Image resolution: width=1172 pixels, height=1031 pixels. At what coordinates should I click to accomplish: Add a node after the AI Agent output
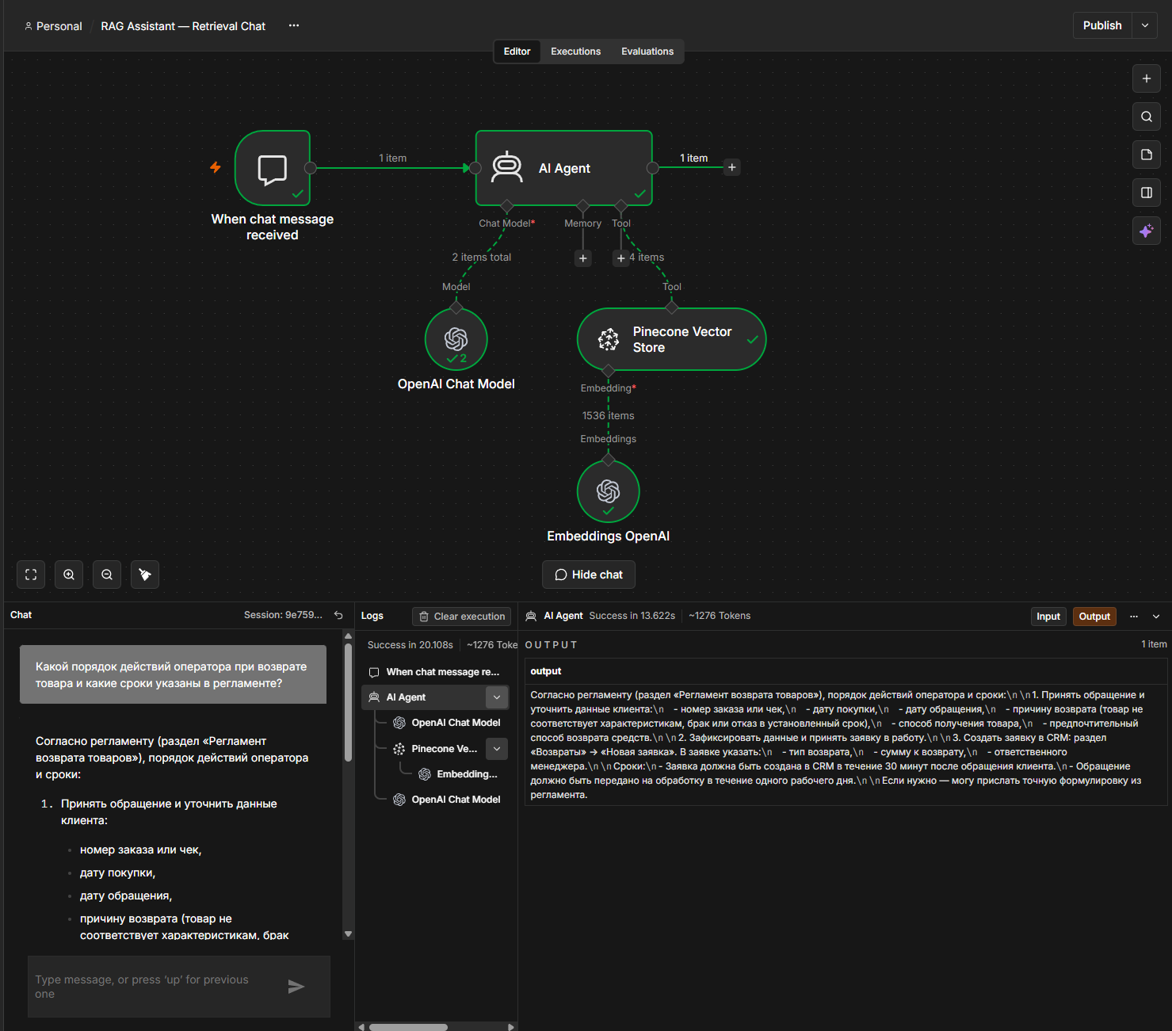coord(732,167)
